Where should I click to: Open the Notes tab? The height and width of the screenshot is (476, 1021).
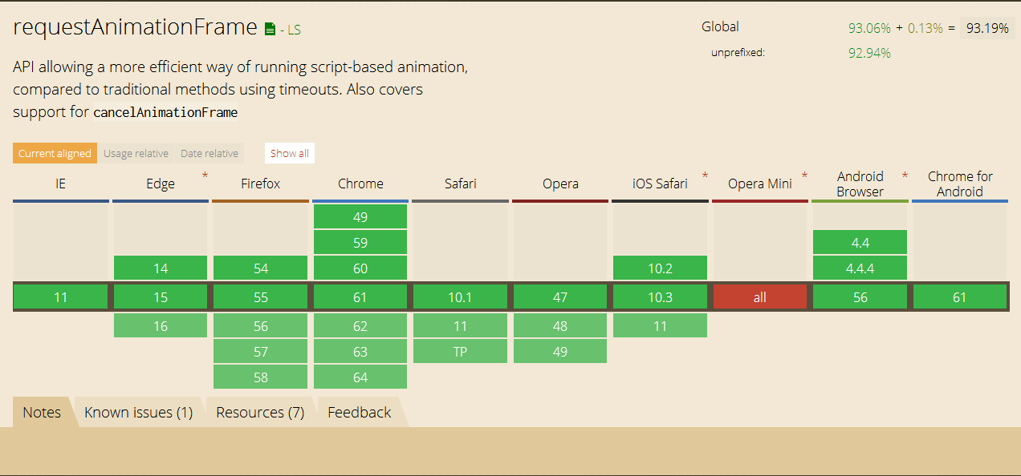pyautogui.click(x=42, y=413)
